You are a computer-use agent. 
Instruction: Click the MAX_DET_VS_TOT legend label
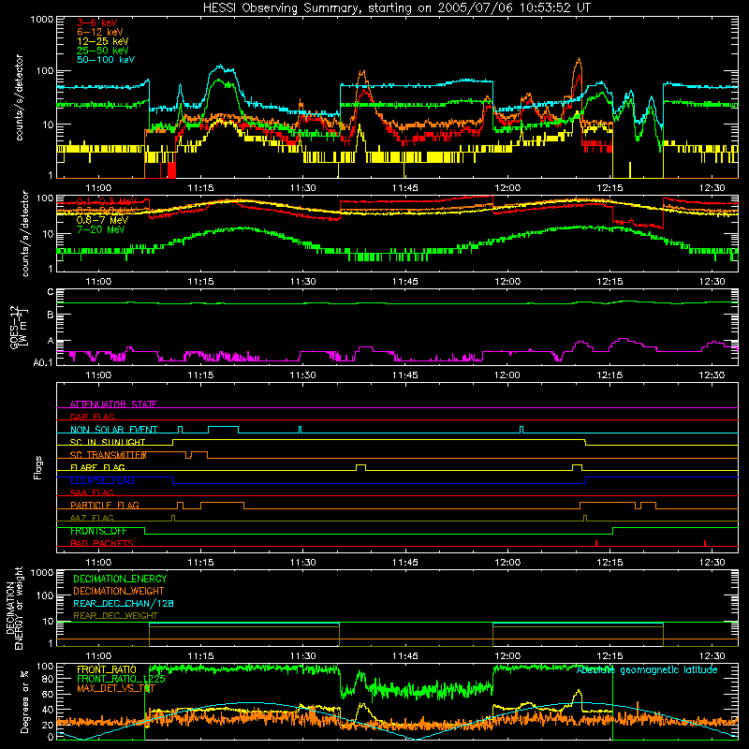pyautogui.click(x=116, y=688)
